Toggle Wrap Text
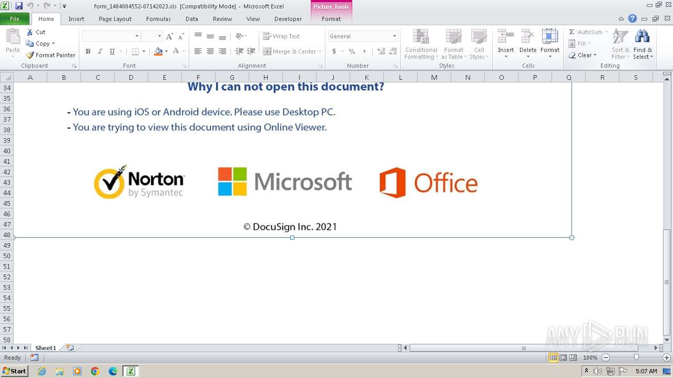 coord(281,36)
